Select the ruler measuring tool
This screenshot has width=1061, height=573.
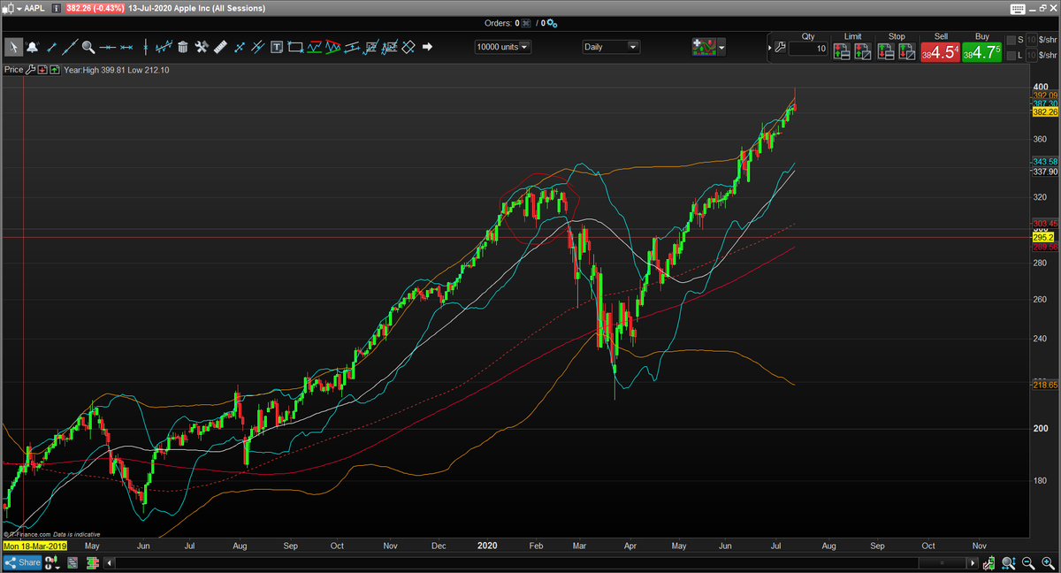(x=220, y=47)
